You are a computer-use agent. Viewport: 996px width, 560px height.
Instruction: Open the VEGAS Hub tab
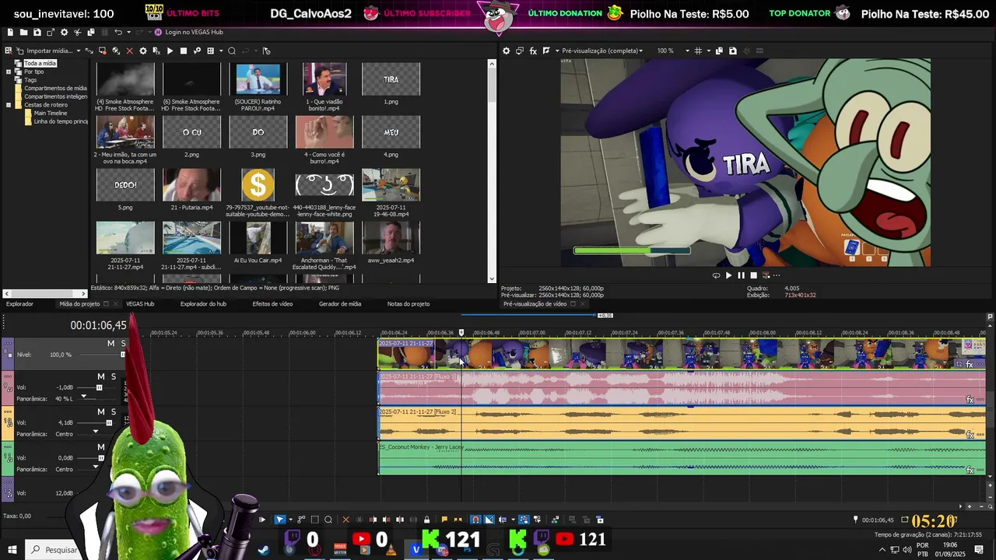click(x=140, y=304)
